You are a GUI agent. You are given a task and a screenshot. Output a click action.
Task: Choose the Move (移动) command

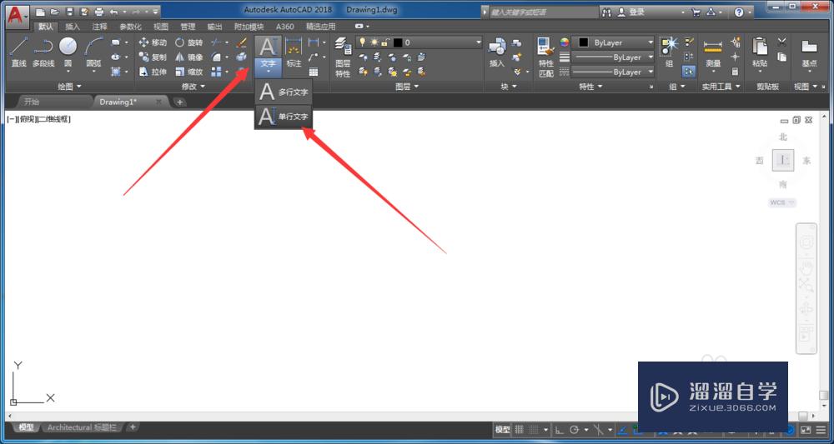(x=153, y=42)
